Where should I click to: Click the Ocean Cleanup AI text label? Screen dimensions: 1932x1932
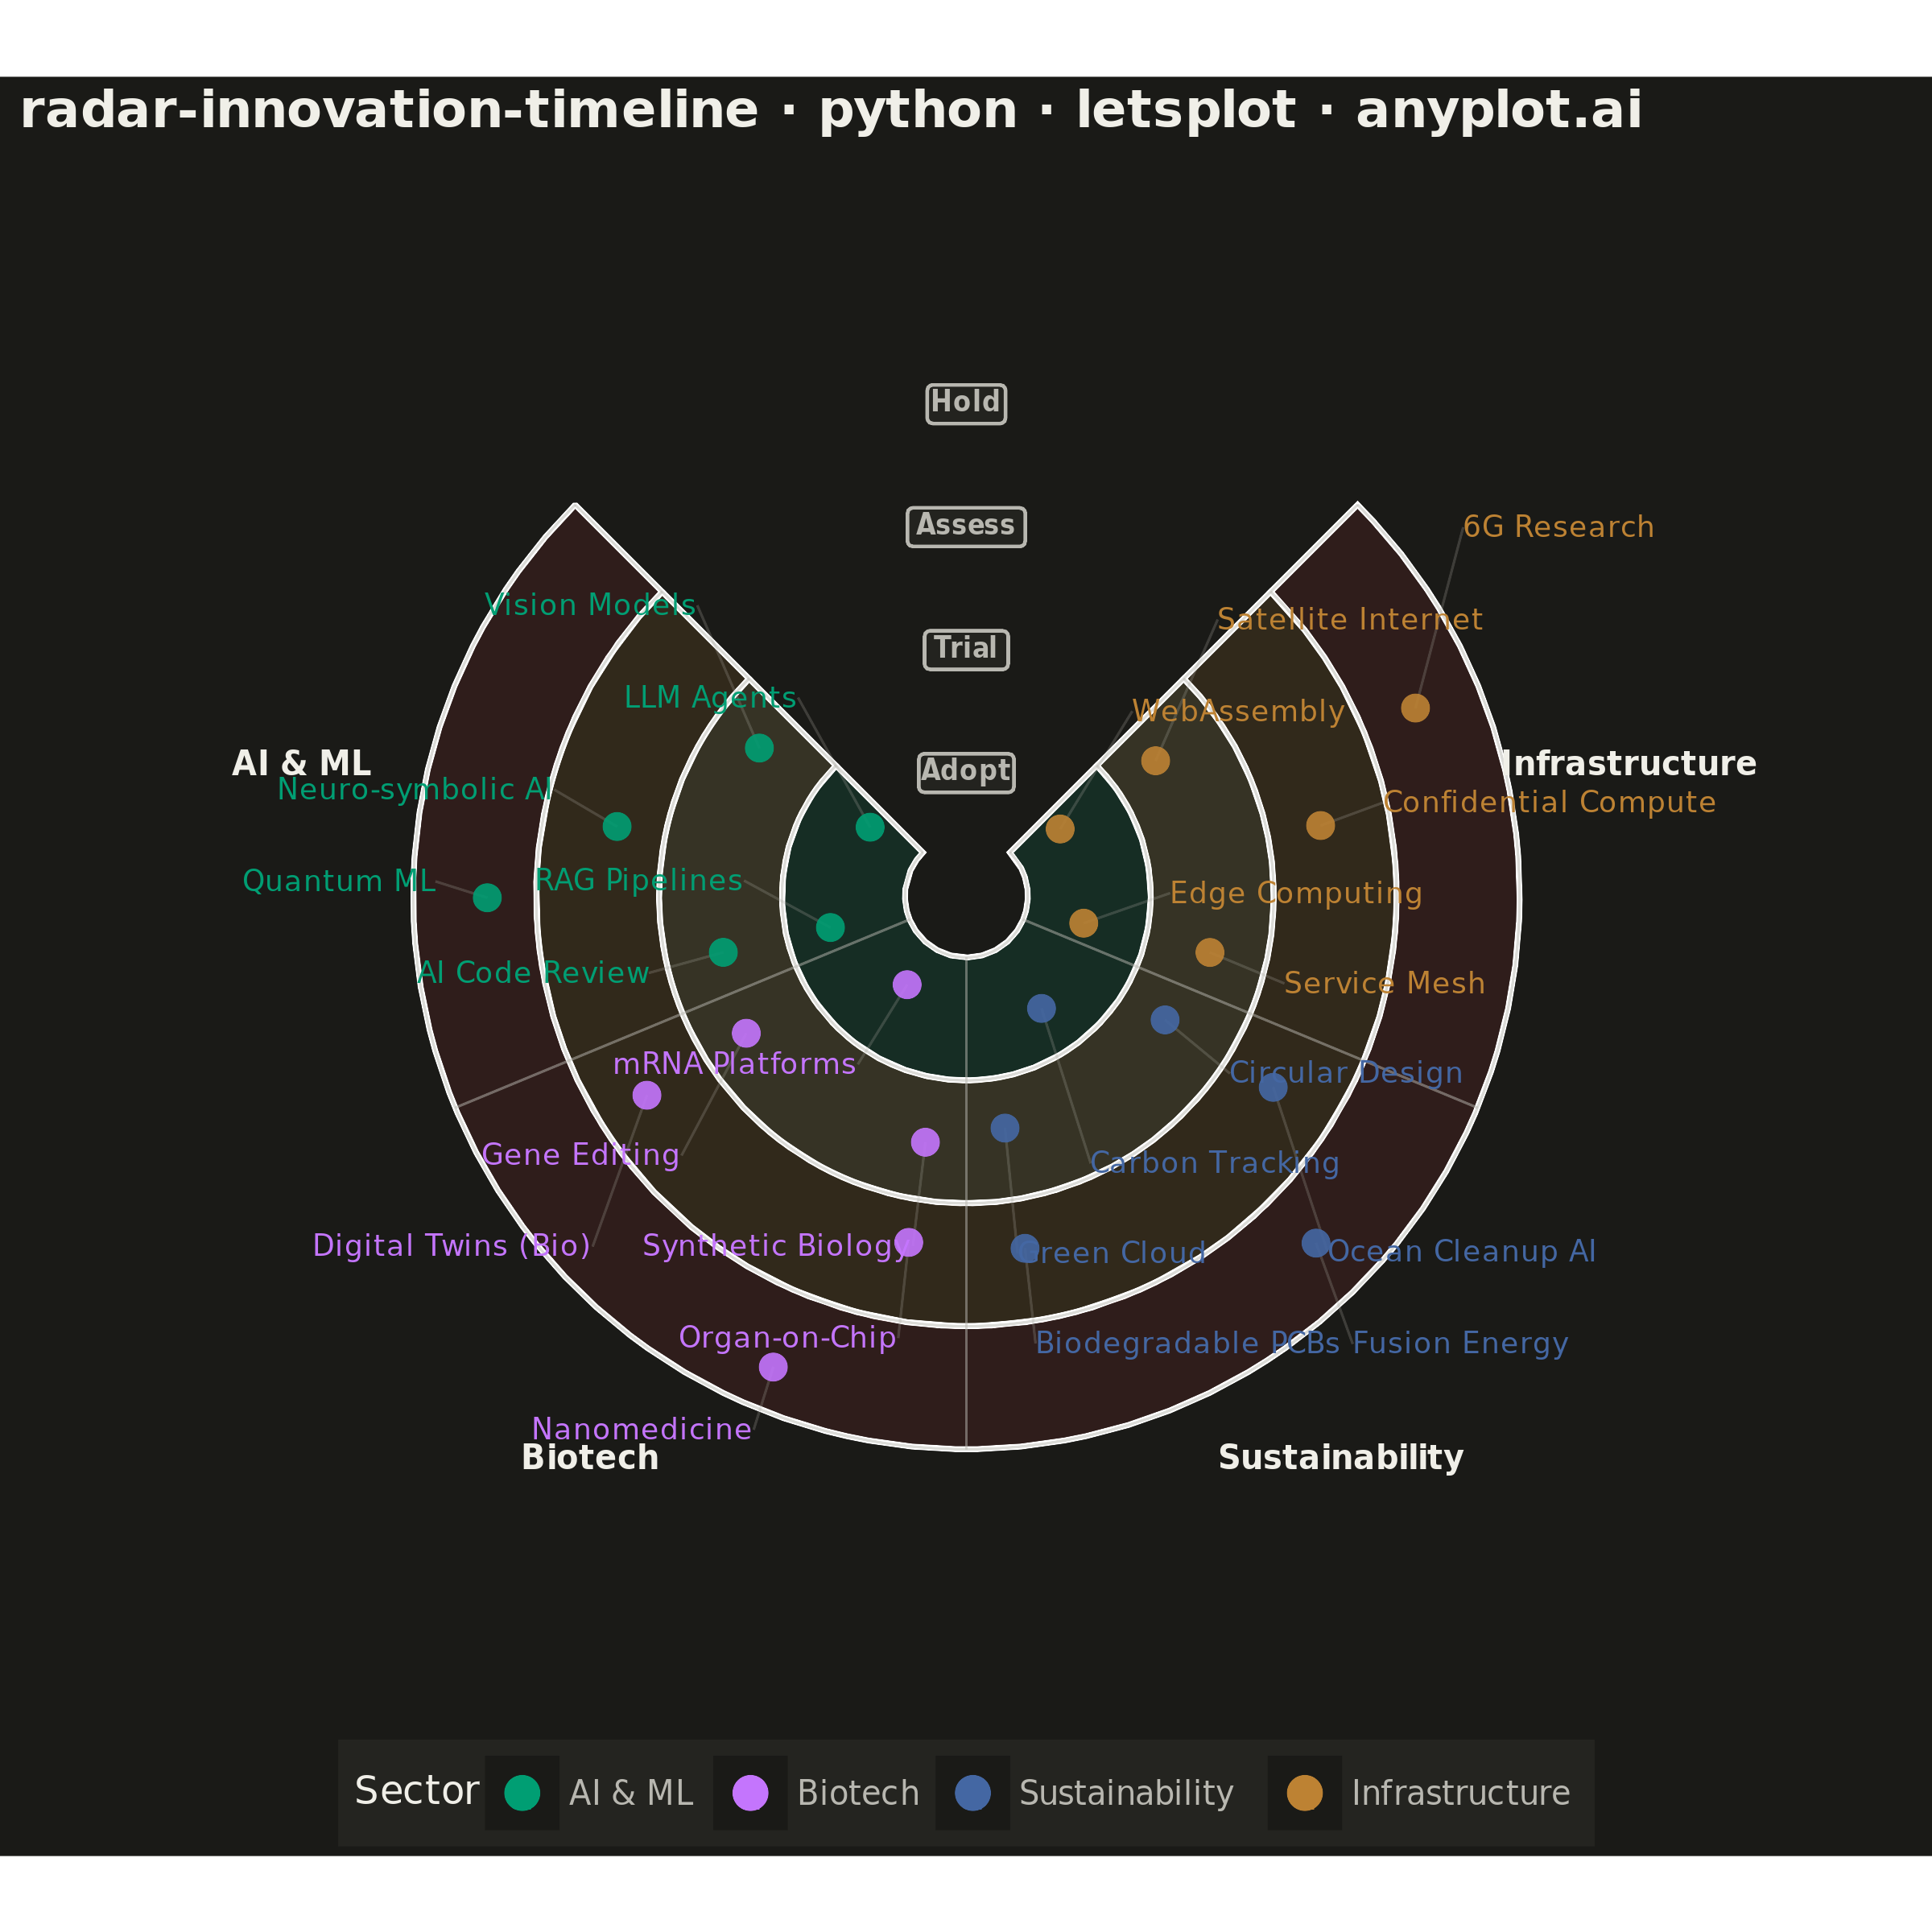(1462, 1251)
